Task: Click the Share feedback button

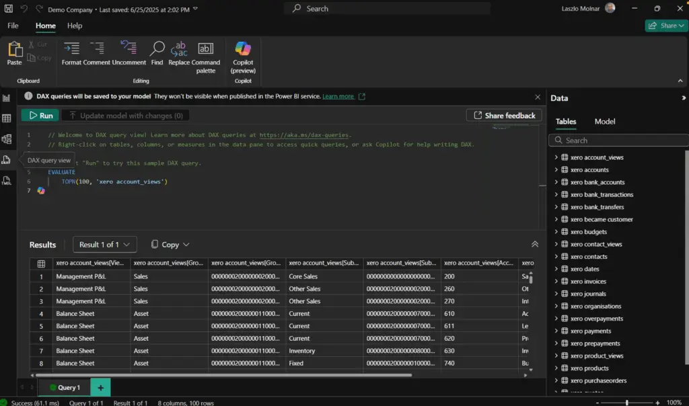Action: click(x=504, y=116)
